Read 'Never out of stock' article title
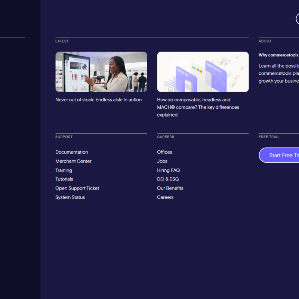 pos(98,100)
